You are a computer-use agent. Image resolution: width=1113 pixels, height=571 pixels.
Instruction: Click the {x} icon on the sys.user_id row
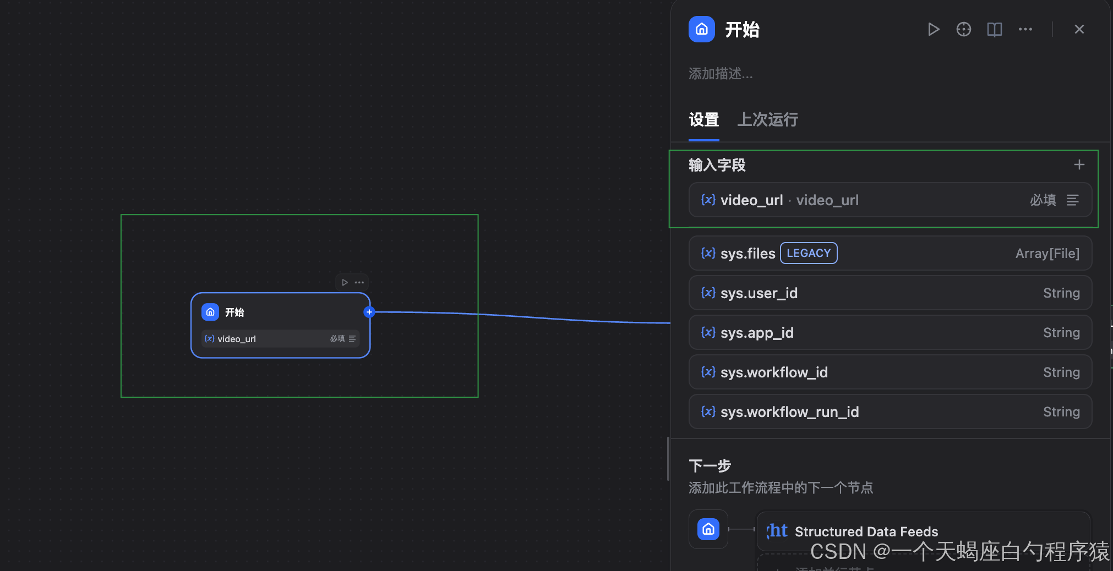click(707, 293)
